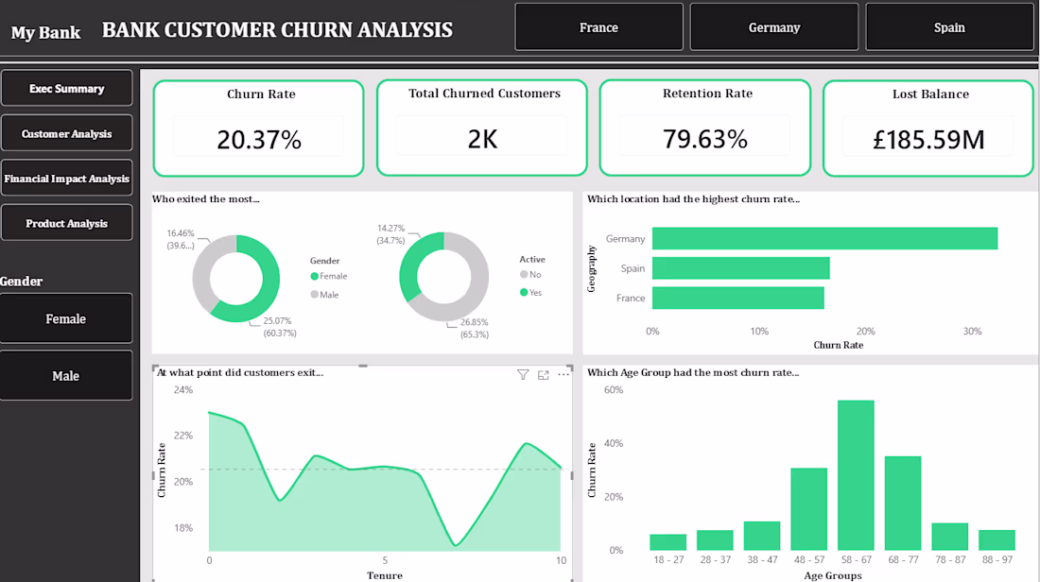
Task: Click the Male legend entry
Action: coord(324,295)
